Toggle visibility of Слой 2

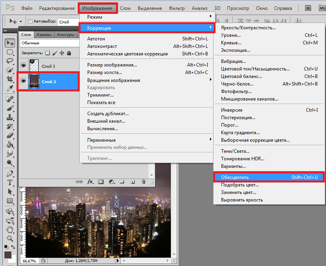click(24, 81)
